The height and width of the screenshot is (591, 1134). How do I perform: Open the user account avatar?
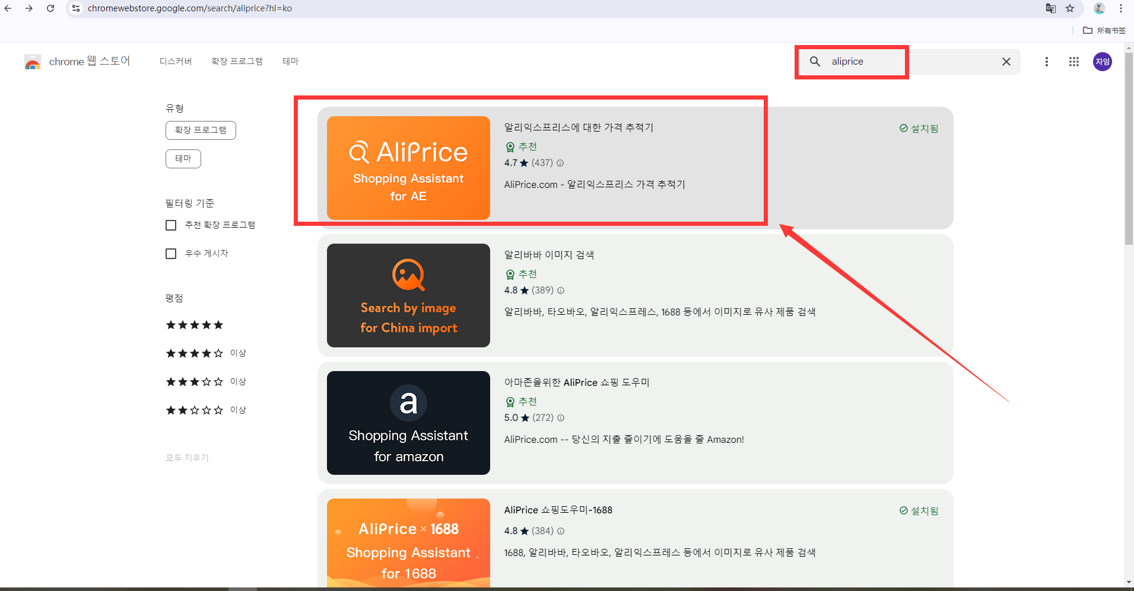[1103, 62]
